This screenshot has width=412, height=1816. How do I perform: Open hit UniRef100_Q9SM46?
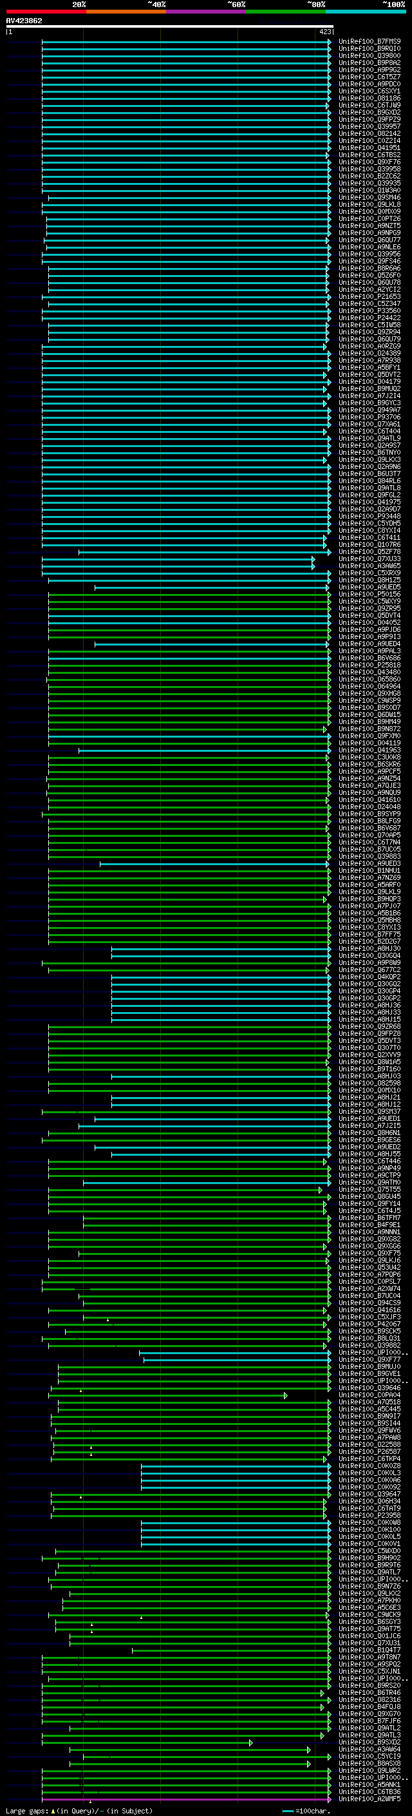coord(370,197)
